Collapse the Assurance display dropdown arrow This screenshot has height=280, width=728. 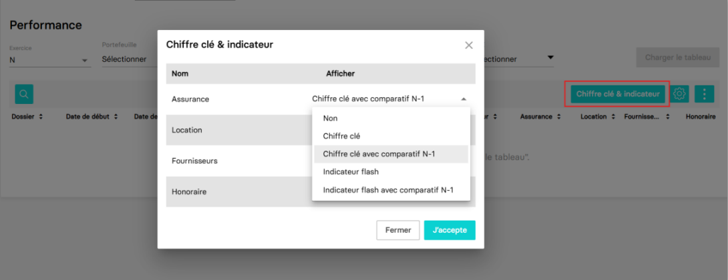(464, 99)
